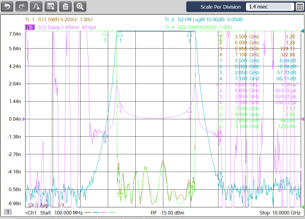Screen dimensions: 305x219
Task: Click the Undo arrow icon
Action: click(7, 7)
